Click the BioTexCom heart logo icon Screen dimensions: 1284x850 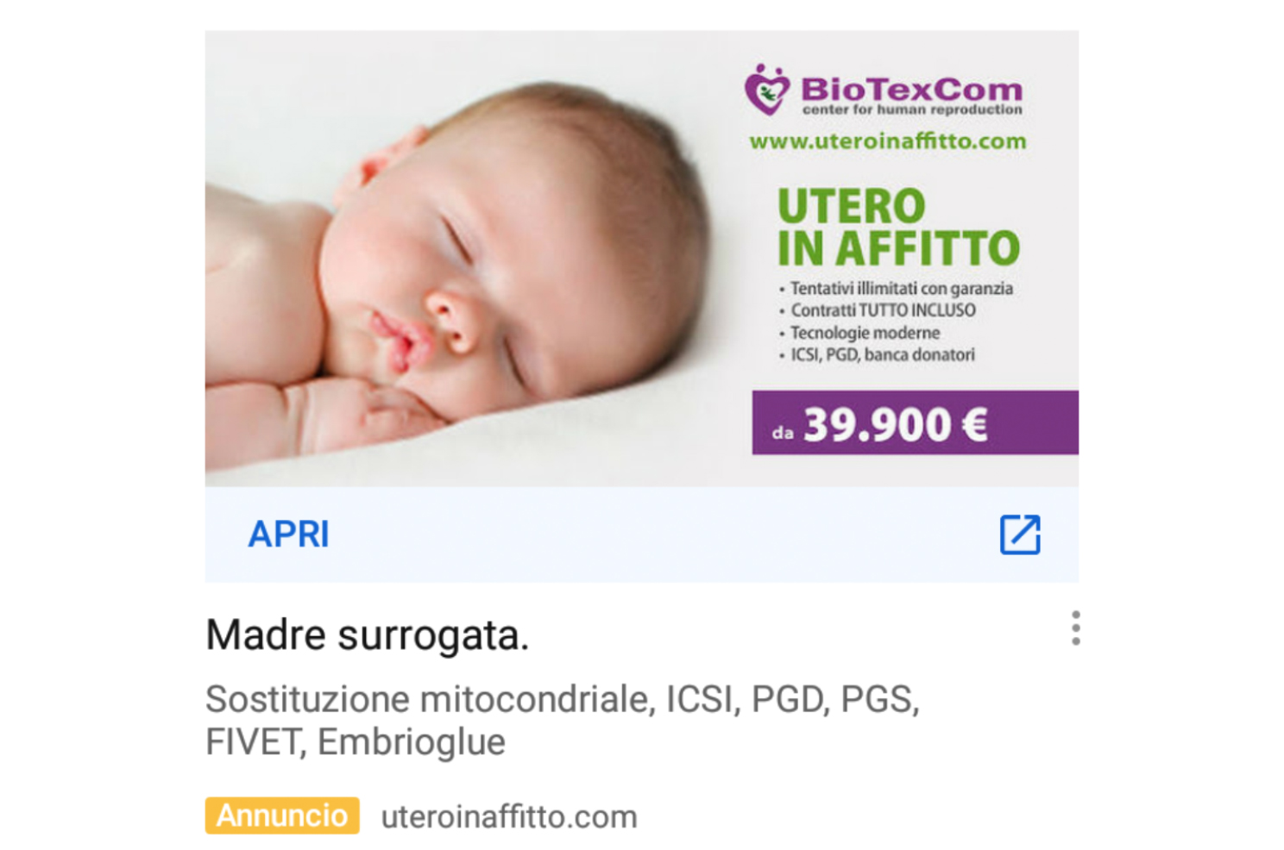pos(767,90)
